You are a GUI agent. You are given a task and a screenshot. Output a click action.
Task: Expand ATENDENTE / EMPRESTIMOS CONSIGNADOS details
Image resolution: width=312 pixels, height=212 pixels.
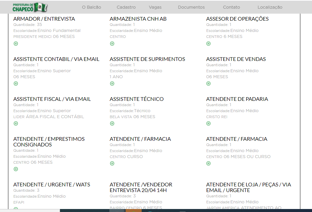coord(16,169)
